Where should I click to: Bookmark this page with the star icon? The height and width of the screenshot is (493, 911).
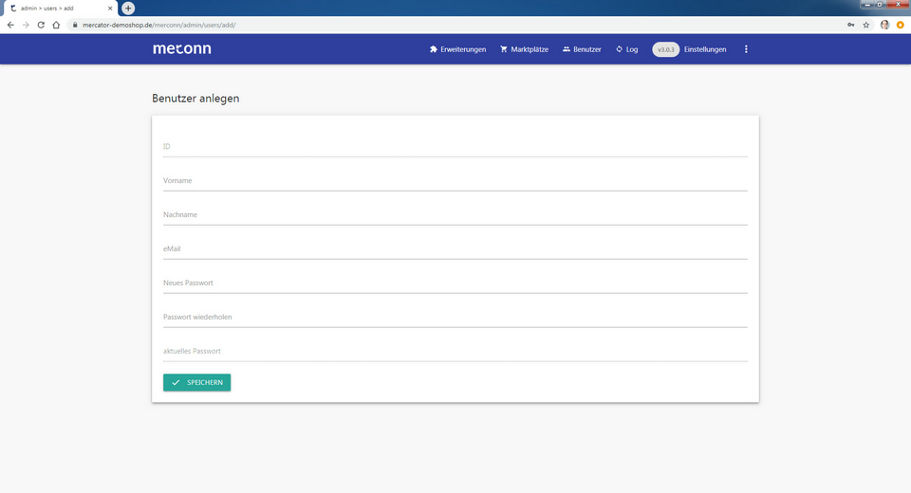866,25
